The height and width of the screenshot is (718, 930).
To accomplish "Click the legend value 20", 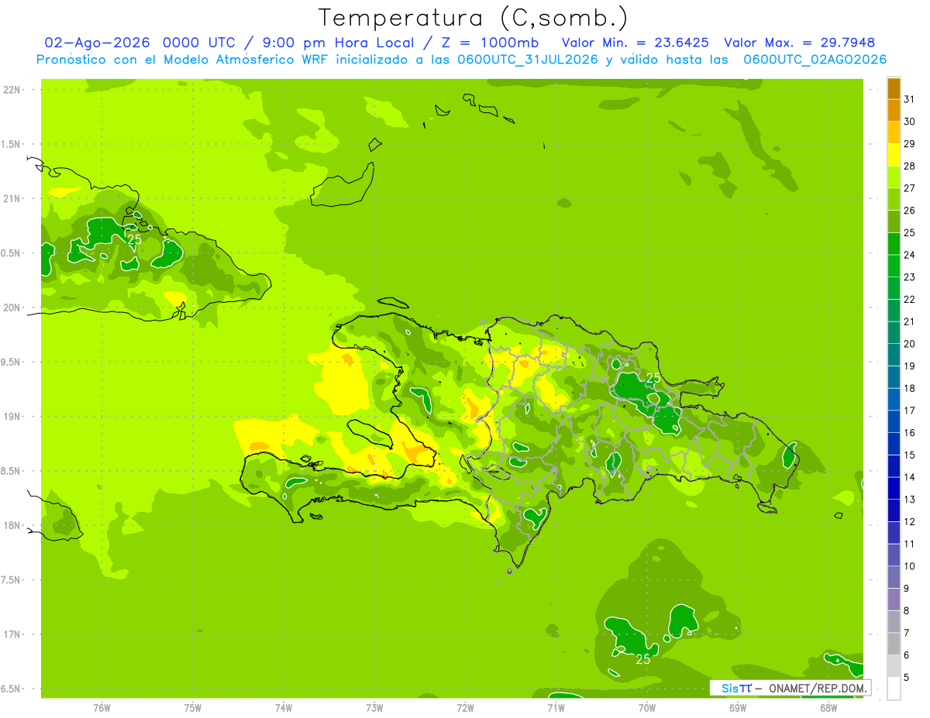I will (910, 344).
